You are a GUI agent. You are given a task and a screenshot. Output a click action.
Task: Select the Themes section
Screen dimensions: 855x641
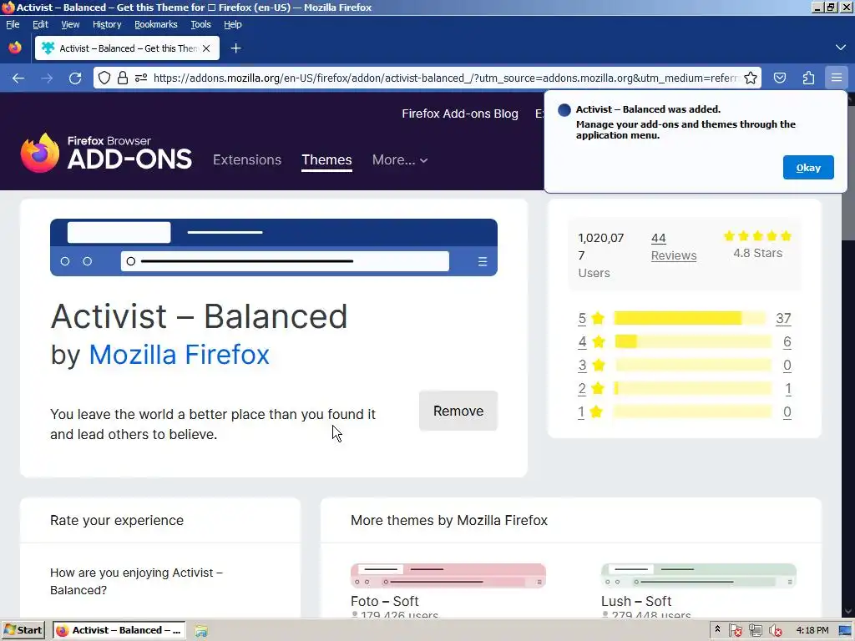326,159
